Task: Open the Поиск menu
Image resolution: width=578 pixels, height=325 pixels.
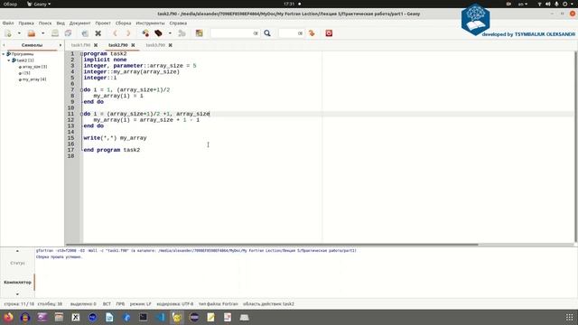Action: pos(45,23)
